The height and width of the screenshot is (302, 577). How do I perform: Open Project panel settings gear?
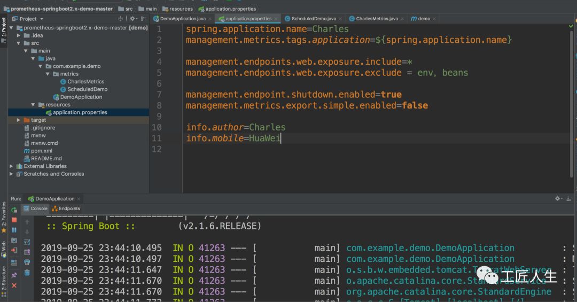132,19
